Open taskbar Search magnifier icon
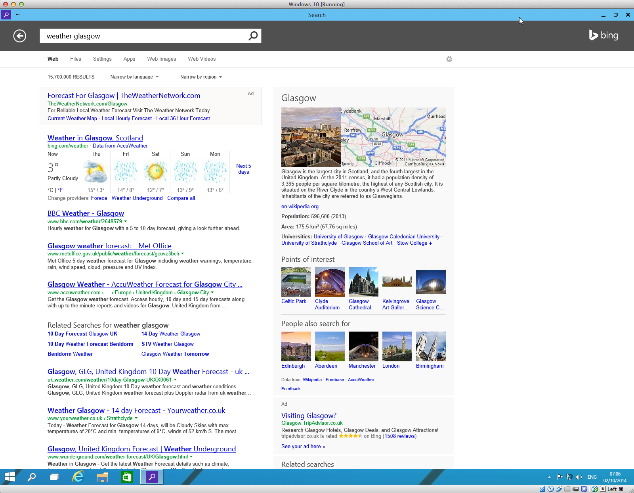Viewport: 634px width, 493px height. point(32,477)
